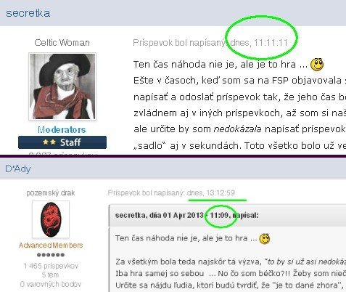Click the post timestamp dnes, 13:12:59
346x292 pixels.
click(x=211, y=192)
